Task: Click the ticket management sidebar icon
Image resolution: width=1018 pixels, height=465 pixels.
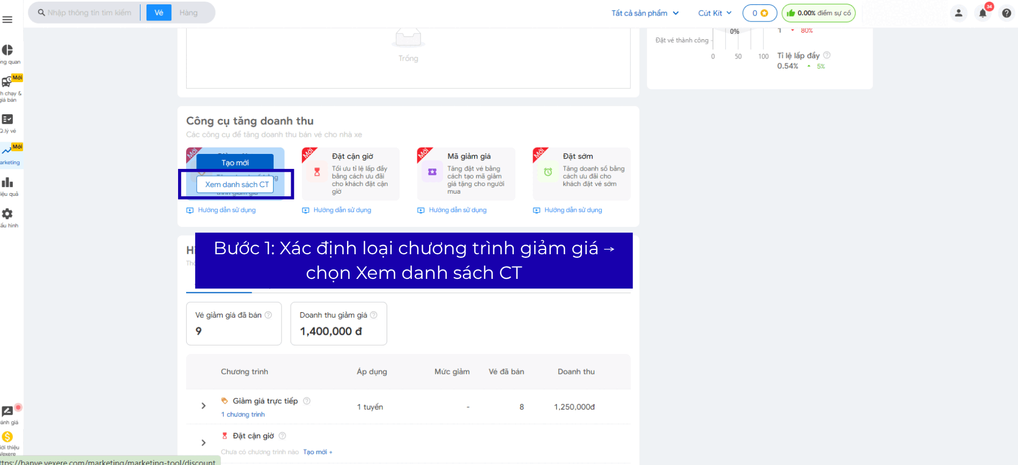Action: (x=8, y=120)
